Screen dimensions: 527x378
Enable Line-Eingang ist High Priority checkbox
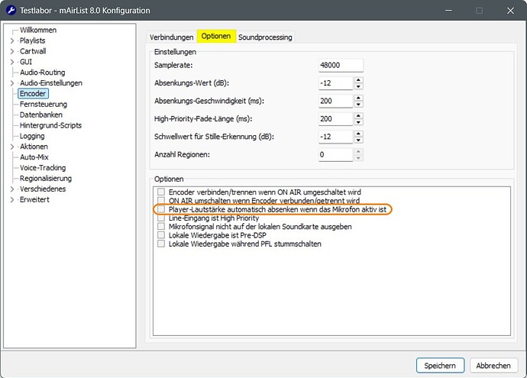pyautogui.click(x=161, y=218)
